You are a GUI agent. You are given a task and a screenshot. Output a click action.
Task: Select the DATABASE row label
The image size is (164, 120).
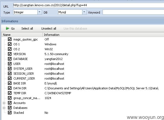click(20, 59)
